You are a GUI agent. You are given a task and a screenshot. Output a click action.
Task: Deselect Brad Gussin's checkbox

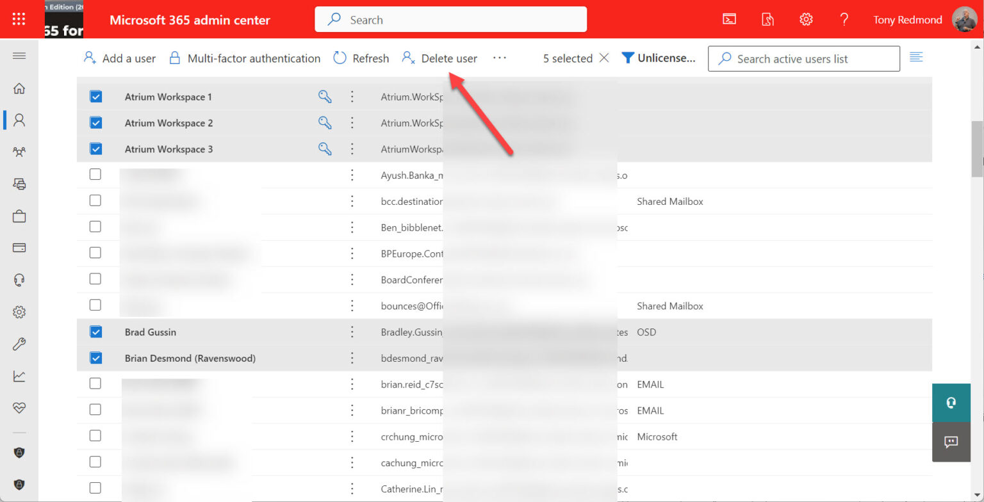95,332
